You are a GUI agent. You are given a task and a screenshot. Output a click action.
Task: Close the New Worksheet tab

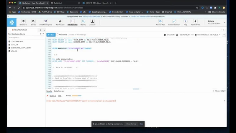point(13,30)
